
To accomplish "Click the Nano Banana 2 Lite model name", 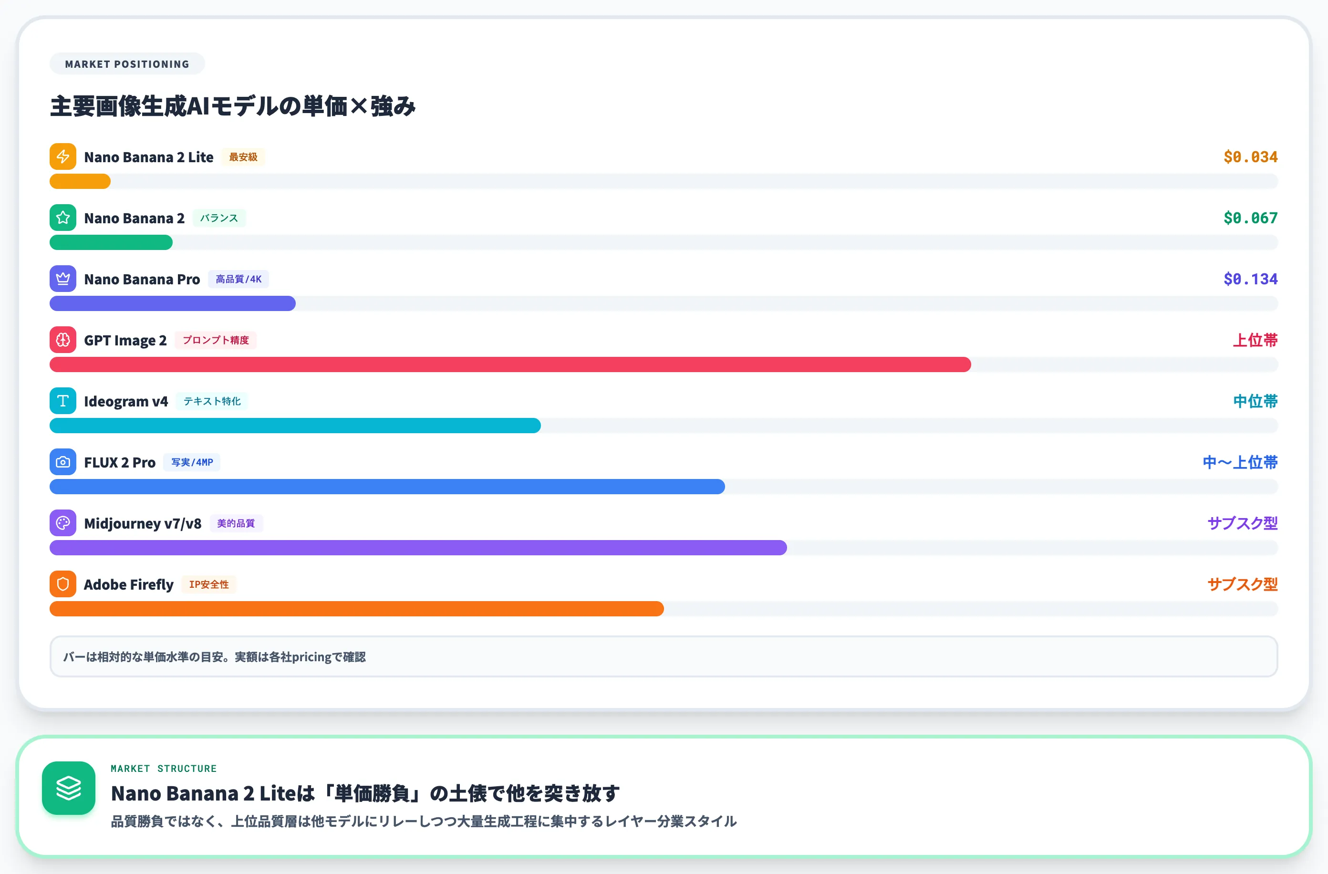I will (149, 157).
